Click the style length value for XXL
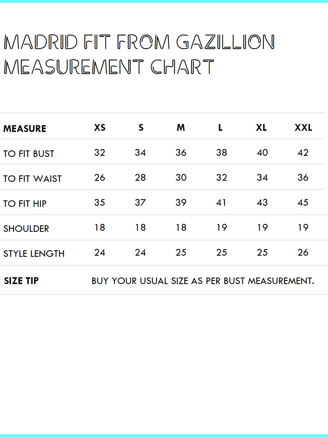The height and width of the screenshot is (437, 328). click(303, 253)
